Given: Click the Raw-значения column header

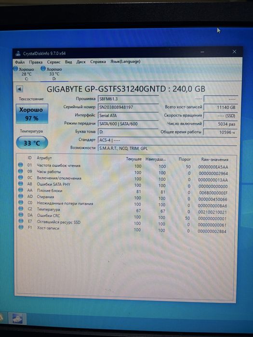Looking at the screenshot, I should point(214,159).
